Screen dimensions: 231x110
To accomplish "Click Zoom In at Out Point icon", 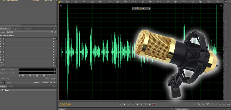I will pos(224,105).
